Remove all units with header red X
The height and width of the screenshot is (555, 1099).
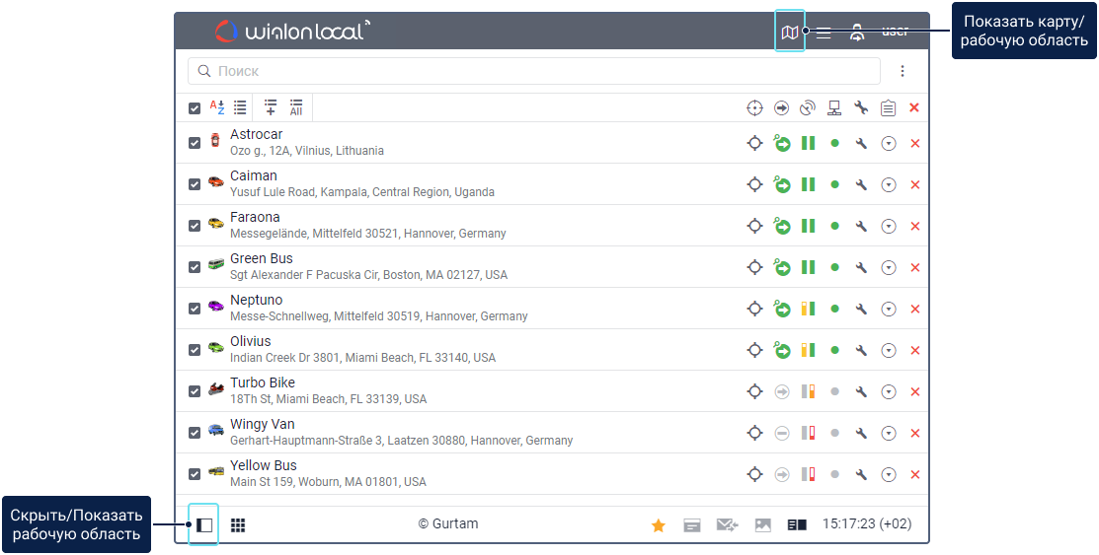[914, 107]
